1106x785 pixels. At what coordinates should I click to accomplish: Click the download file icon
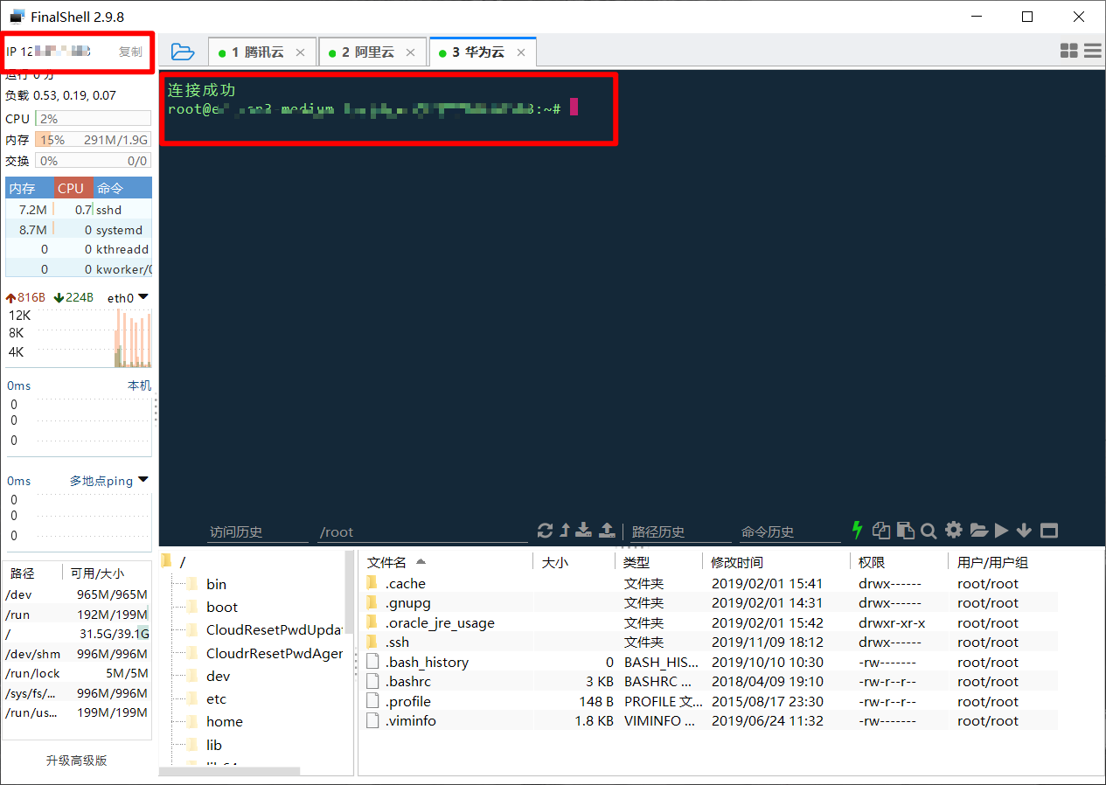click(584, 531)
